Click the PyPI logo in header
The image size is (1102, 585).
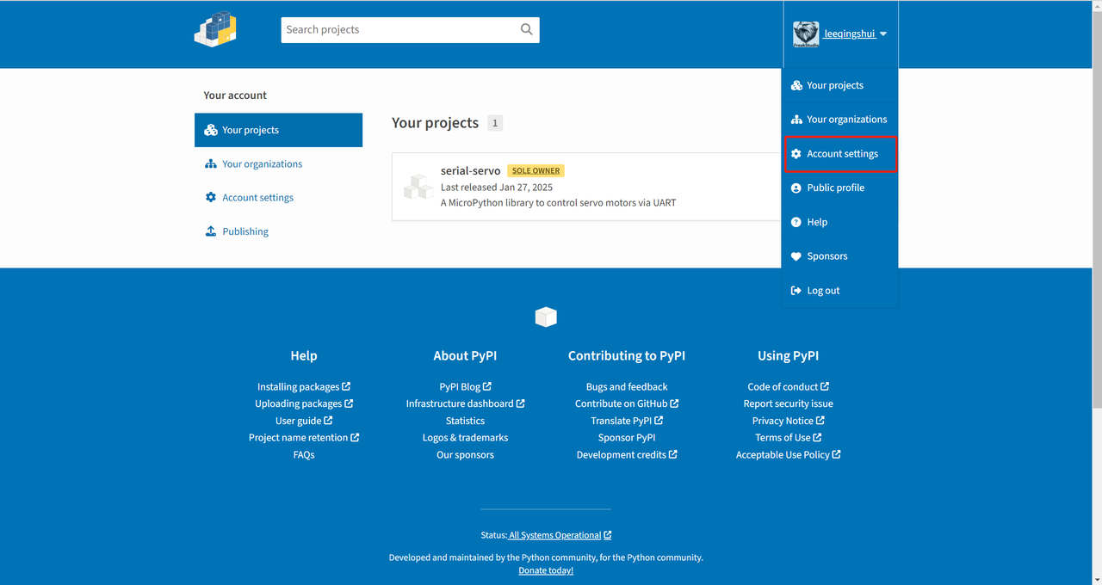215,29
